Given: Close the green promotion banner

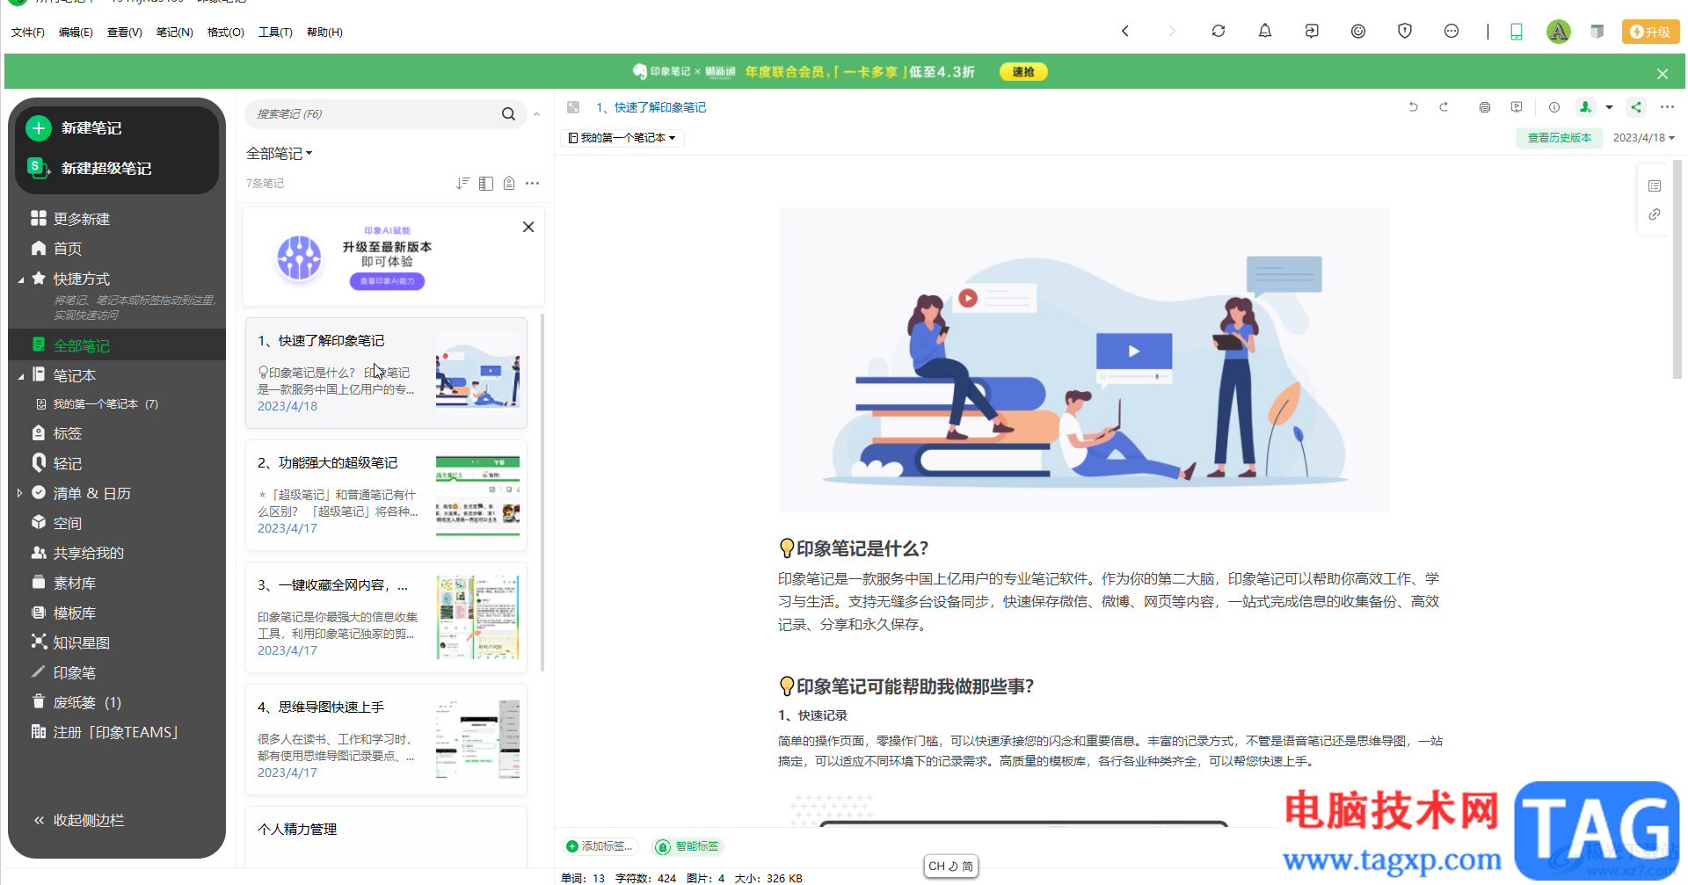Looking at the screenshot, I should [x=1662, y=74].
